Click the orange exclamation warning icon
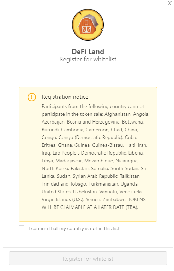This screenshot has width=174, height=271. pyautogui.click(x=32, y=97)
